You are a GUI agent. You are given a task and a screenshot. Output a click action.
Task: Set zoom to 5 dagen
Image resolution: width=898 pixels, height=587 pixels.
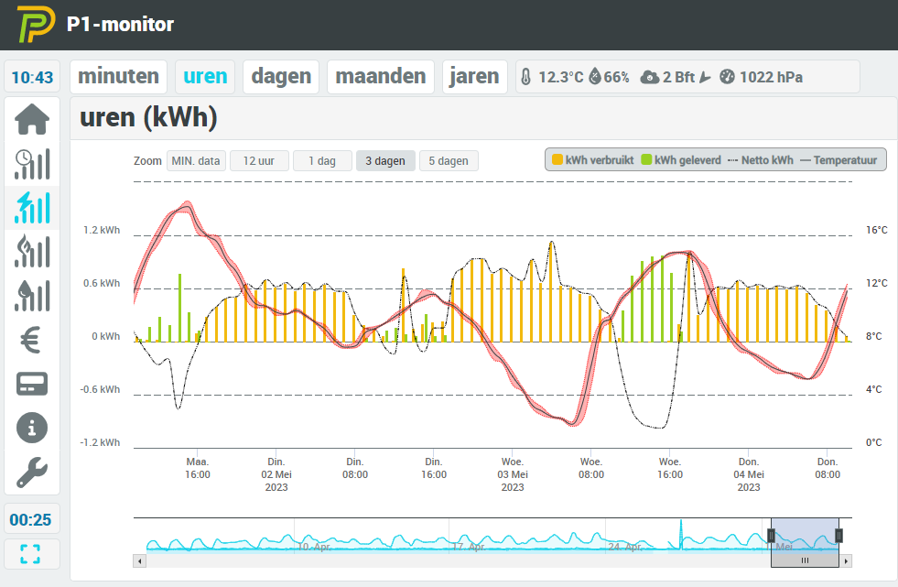(449, 161)
